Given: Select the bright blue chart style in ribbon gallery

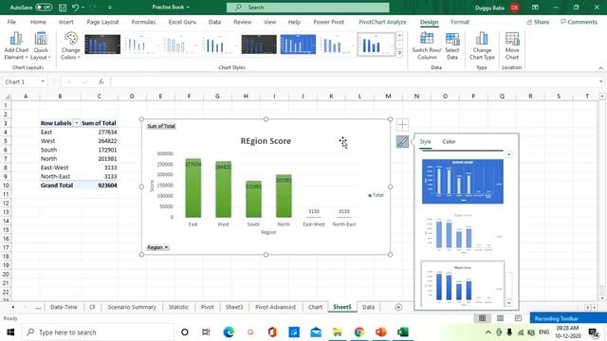Looking at the screenshot, I should tap(298, 45).
